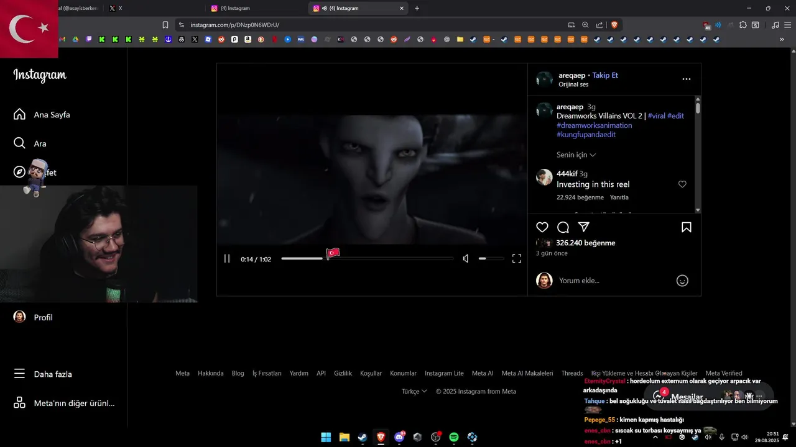Screen dimensions: 796x447
Task: Click the #viral hashtag
Action: (x=656, y=115)
